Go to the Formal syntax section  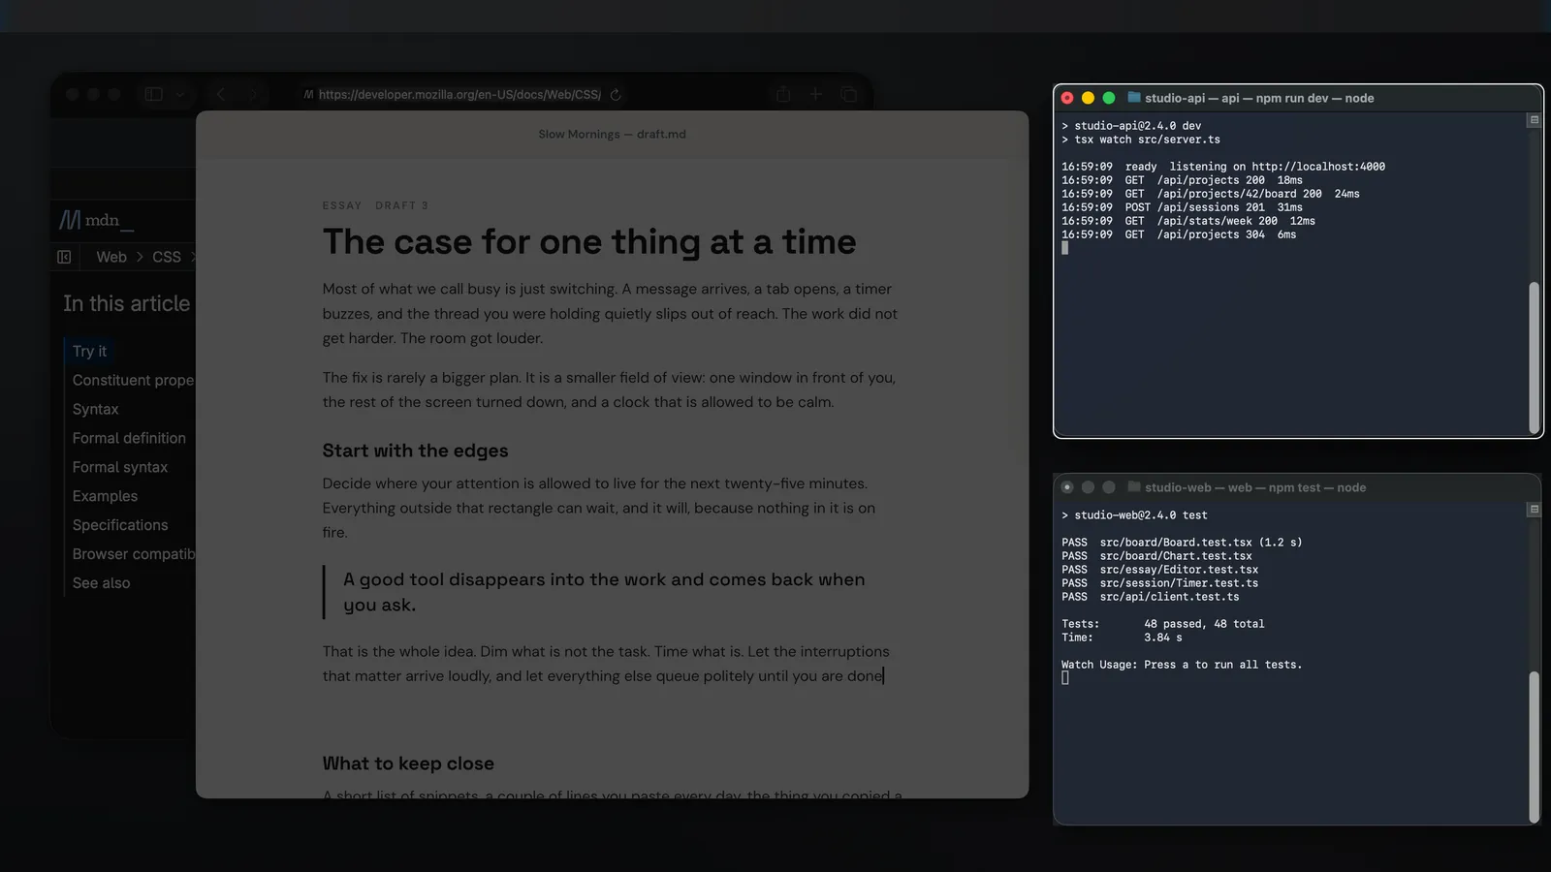pyautogui.click(x=120, y=468)
